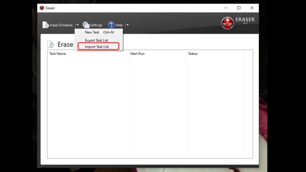Expand the Help dropdown arrow

(128, 25)
